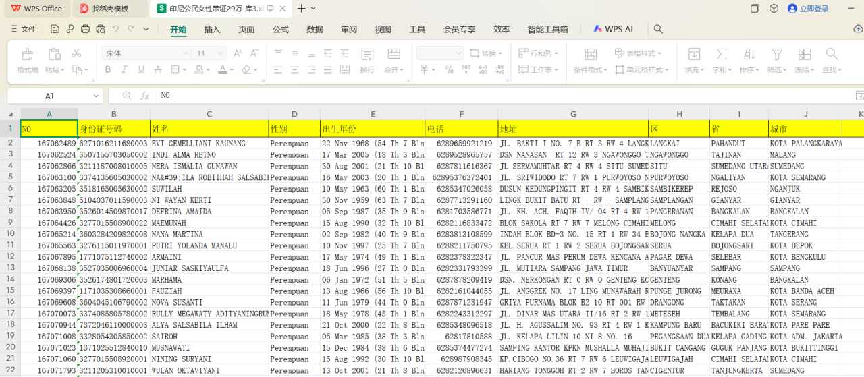This screenshot has height=377, width=864.
Task: Click the AutoSum (求和) sigma icon
Action: point(722,54)
